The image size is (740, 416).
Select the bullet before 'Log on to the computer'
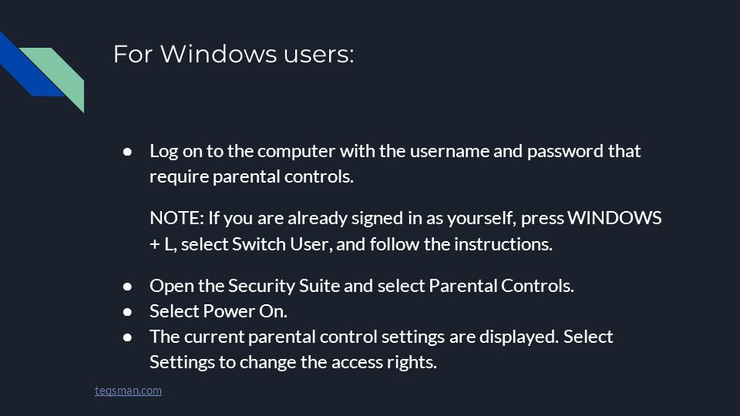point(127,152)
